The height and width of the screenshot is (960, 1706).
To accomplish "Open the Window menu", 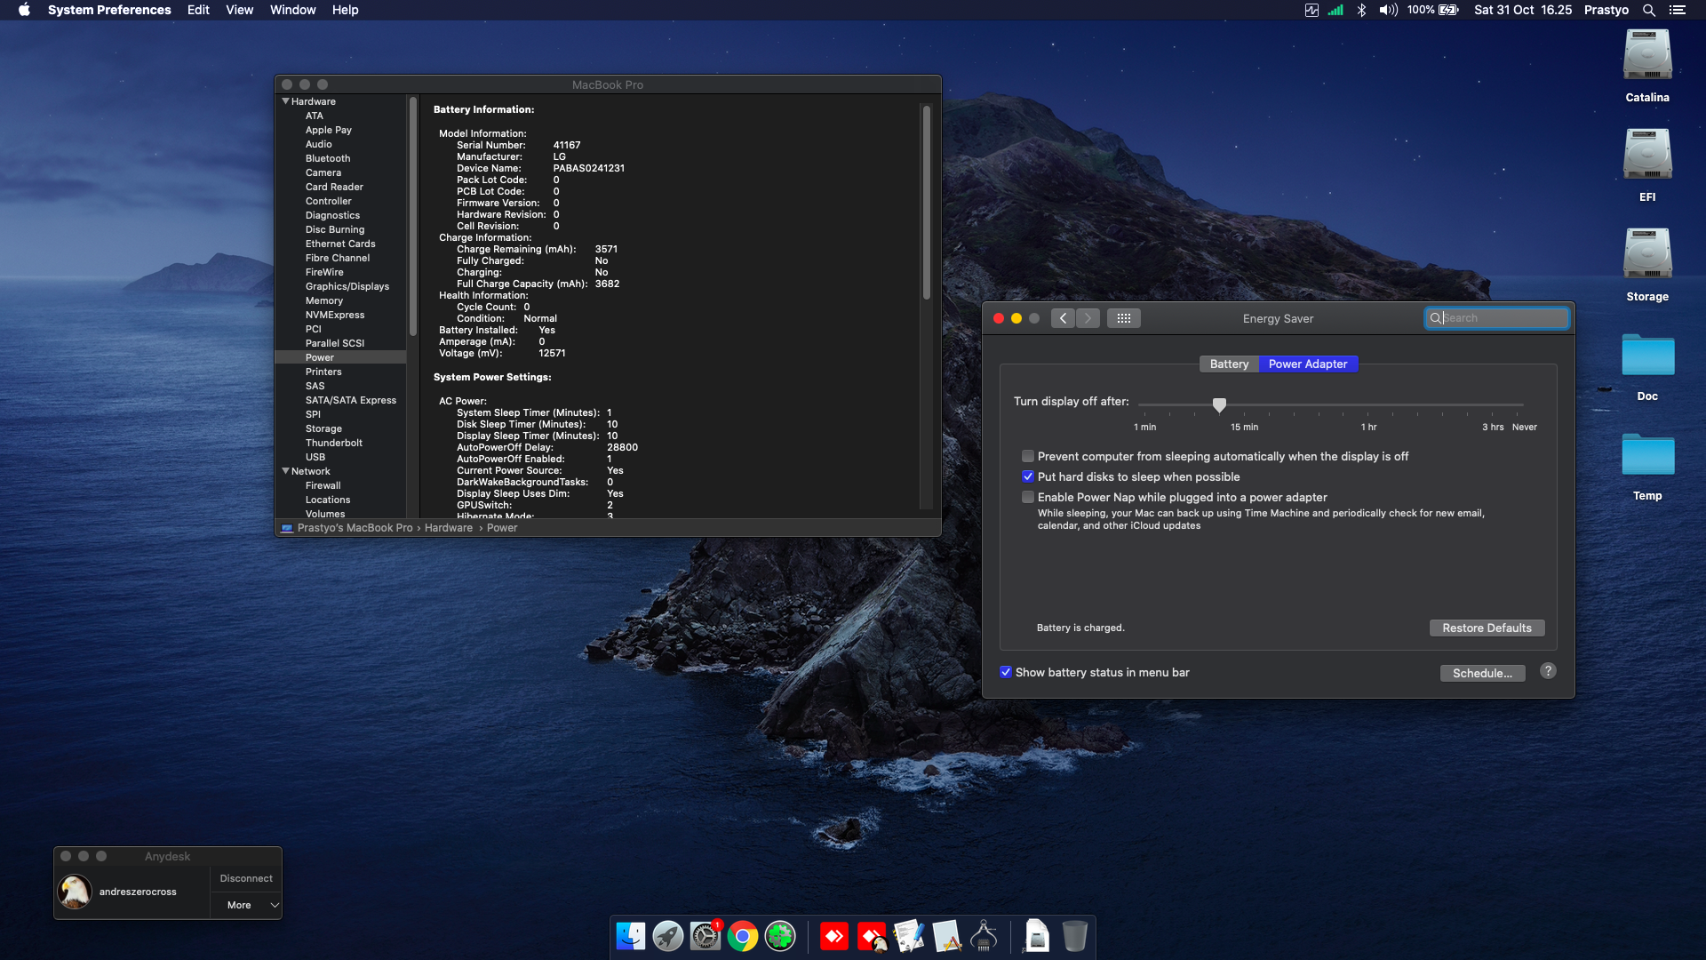I will click(292, 10).
